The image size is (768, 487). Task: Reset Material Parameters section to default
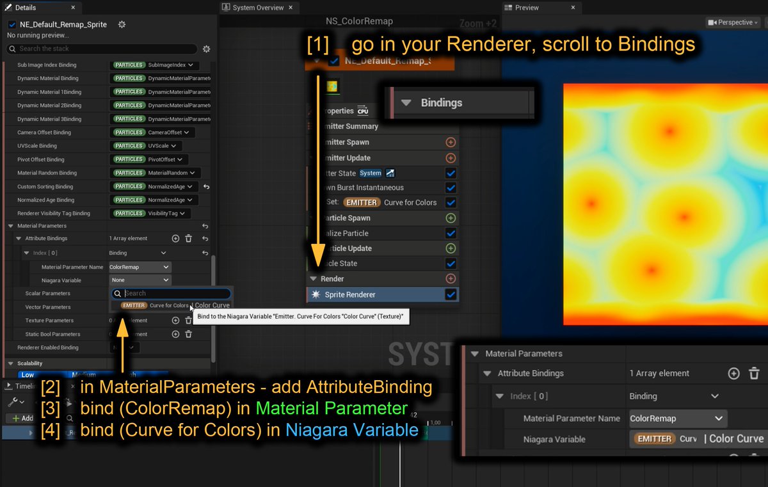pos(205,226)
